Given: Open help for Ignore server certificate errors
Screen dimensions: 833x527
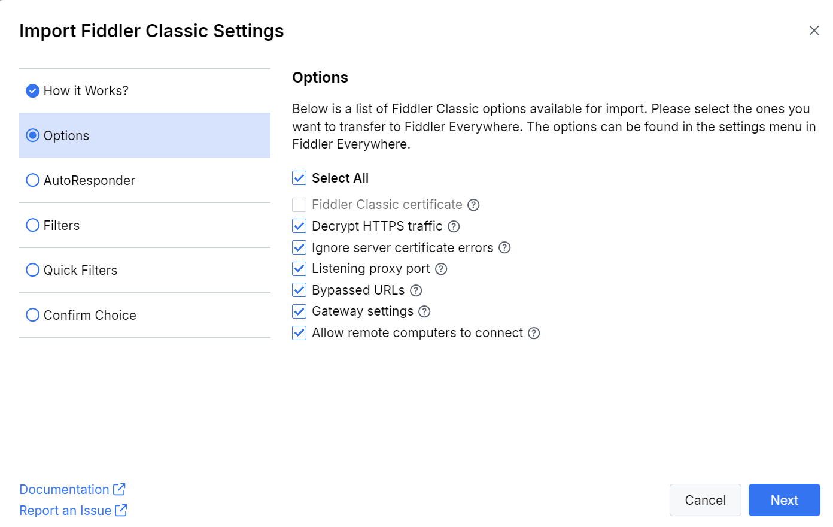Looking at the screenshot, I should [x=504, y=247].
